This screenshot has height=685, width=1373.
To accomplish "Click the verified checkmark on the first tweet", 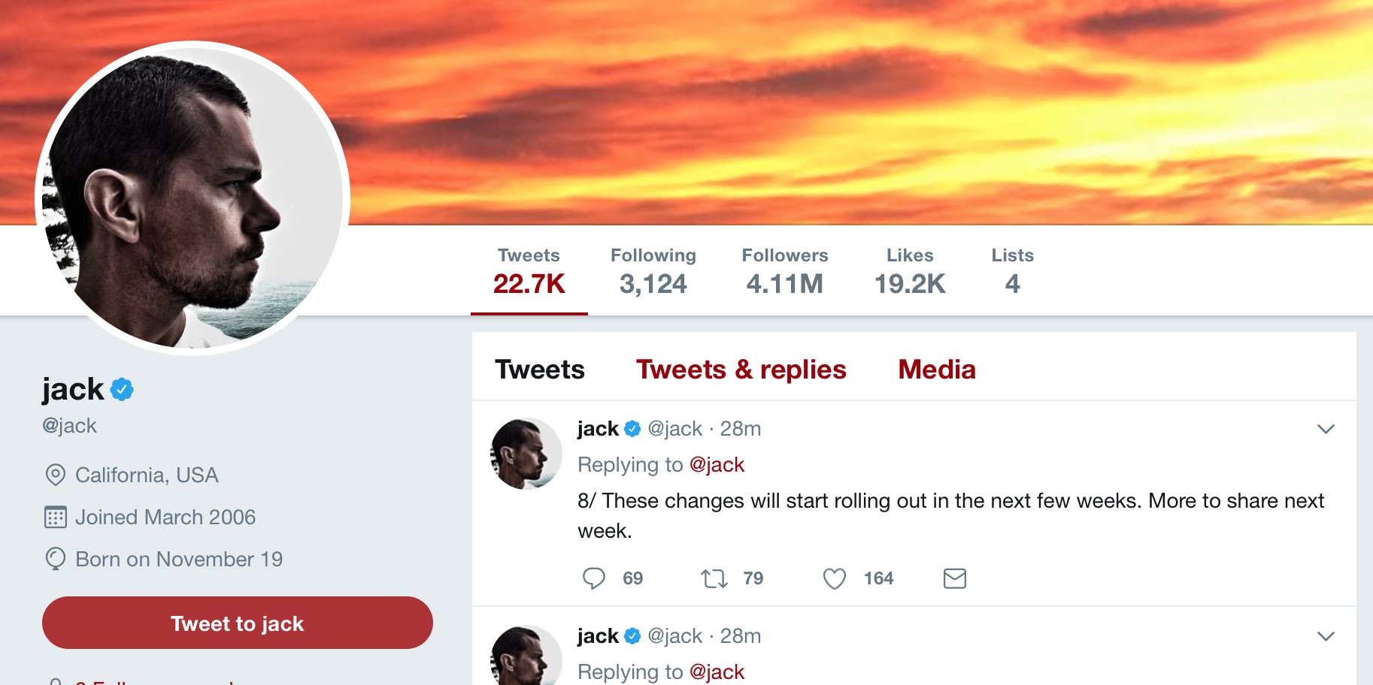I will [x=632, y=427].
